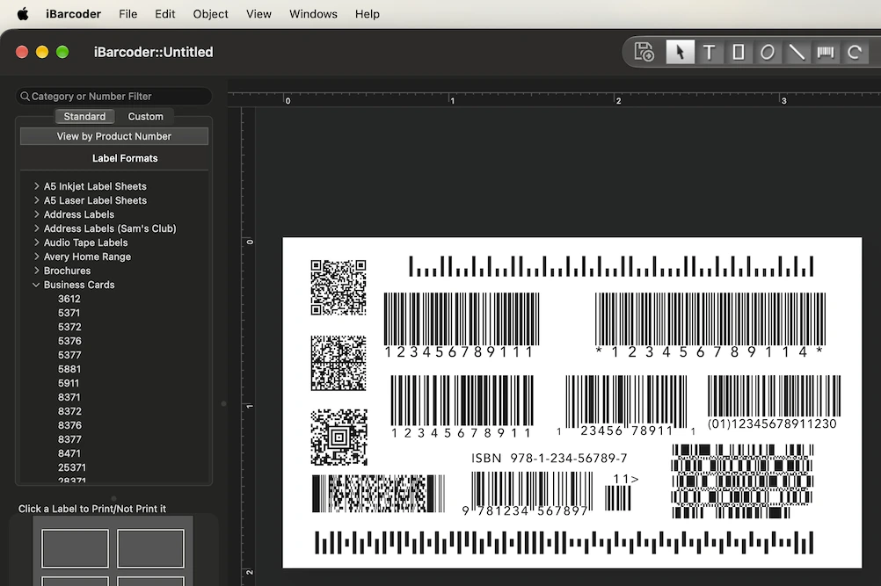Select the arrow pointer tool
881x586 pixels.
680,52
